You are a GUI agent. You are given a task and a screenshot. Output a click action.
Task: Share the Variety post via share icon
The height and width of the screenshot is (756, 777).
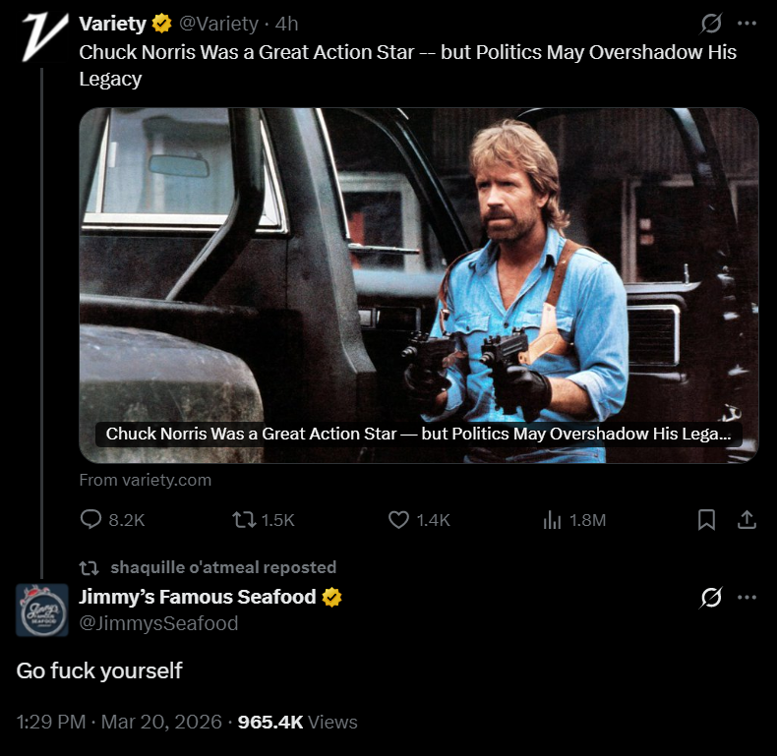pos(747,520)
